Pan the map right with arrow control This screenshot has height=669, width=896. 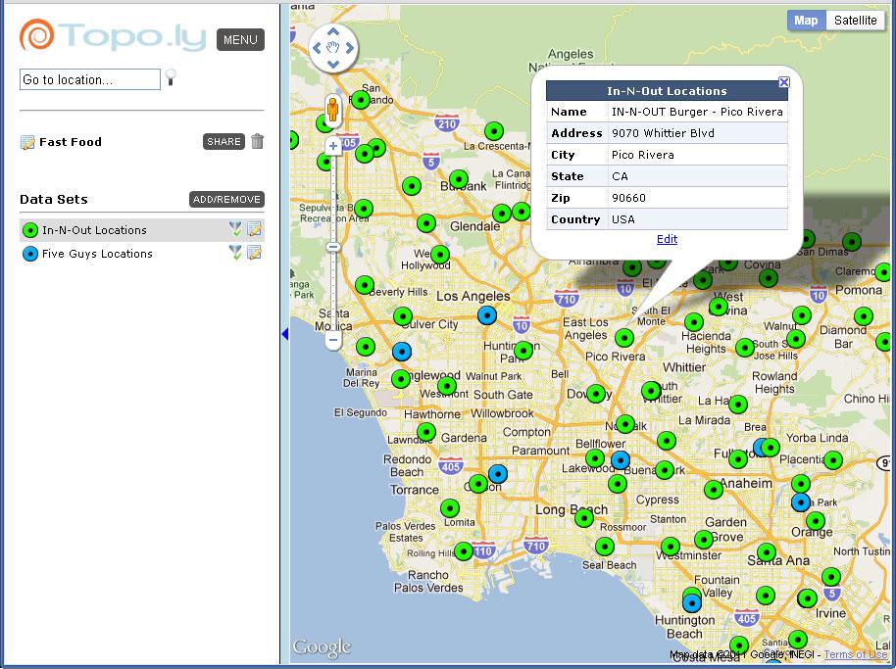[350, 48]
